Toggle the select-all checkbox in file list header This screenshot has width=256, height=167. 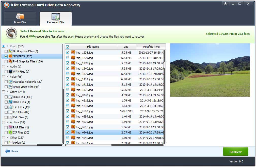[x=68, y=47]
